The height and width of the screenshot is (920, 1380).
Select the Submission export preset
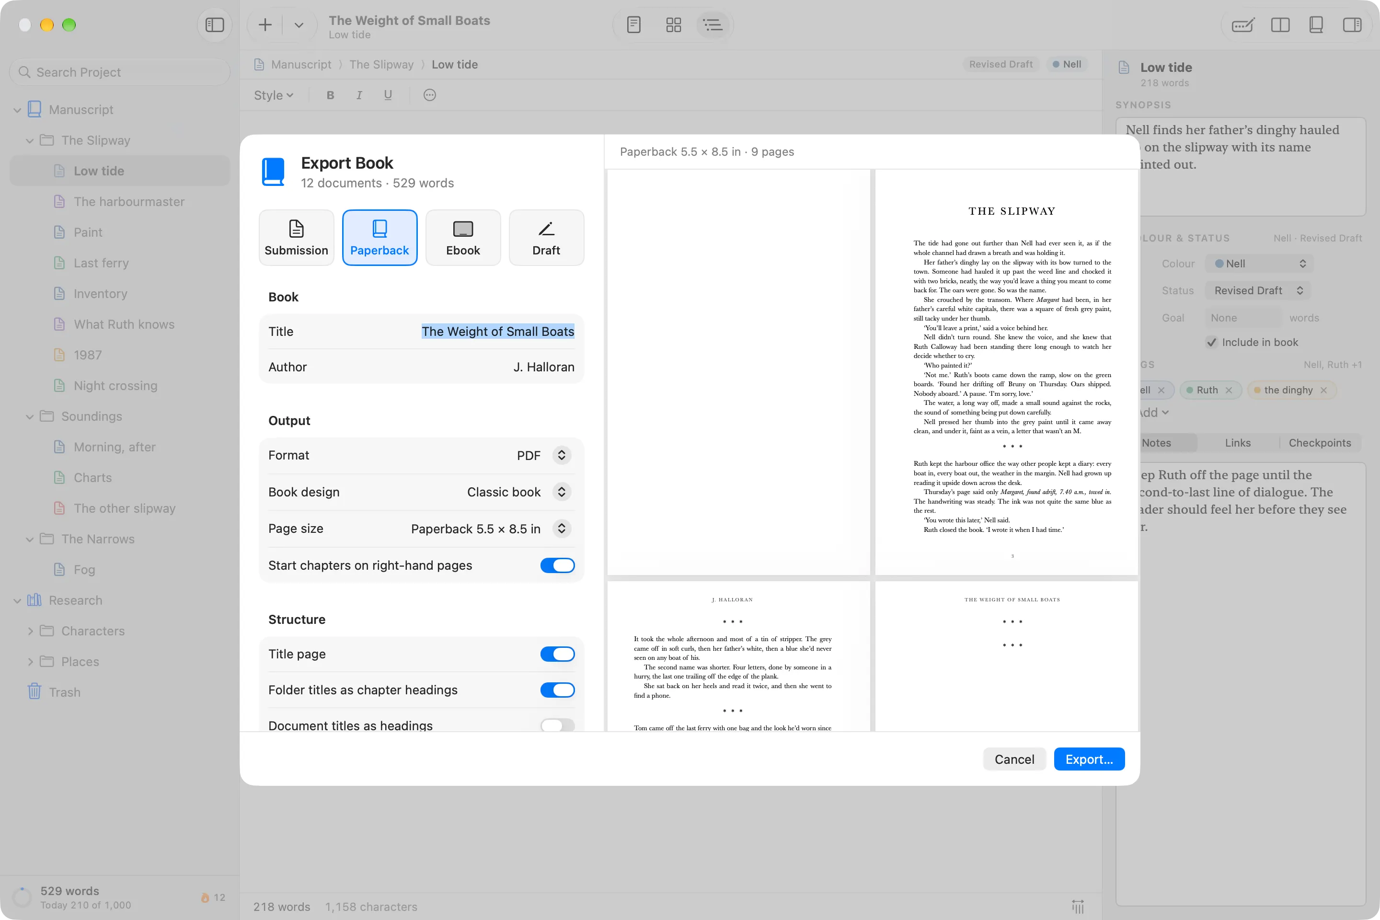click(x=296, y=238)
